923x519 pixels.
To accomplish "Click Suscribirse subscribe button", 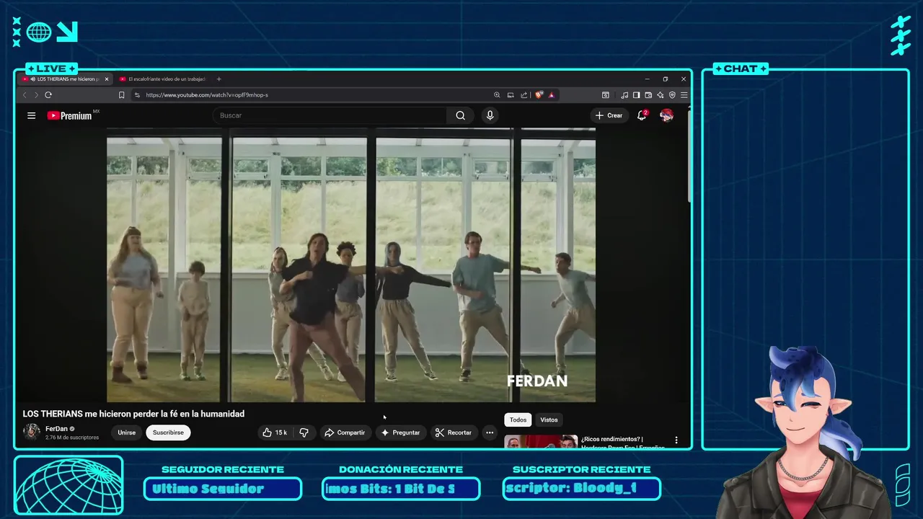I will [168, 432].
